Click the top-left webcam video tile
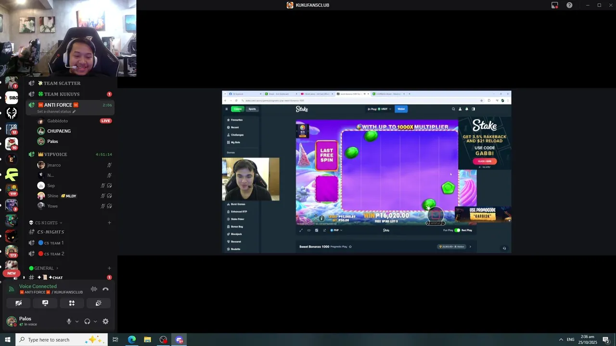 coord(68,38)
